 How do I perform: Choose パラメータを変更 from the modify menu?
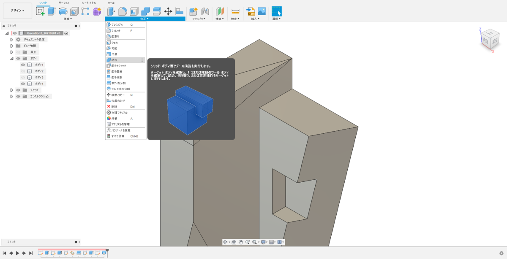[125, 130]
